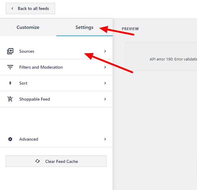
Task: Click the Sort arrows icon
Action: (x=10, y=83)
